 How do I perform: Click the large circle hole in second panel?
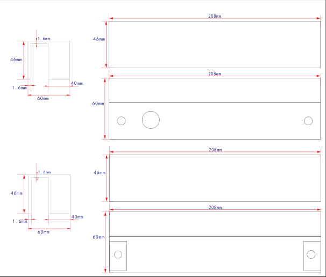tap(151, 120)
